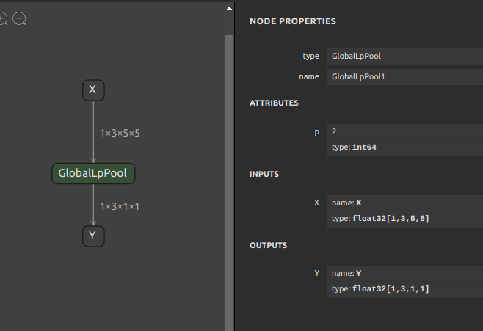Click the scrollbar up arrow
483x331 pixels.
229,8
